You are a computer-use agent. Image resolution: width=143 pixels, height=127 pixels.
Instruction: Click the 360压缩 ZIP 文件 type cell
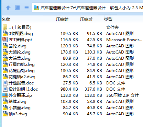click(122, 95)
